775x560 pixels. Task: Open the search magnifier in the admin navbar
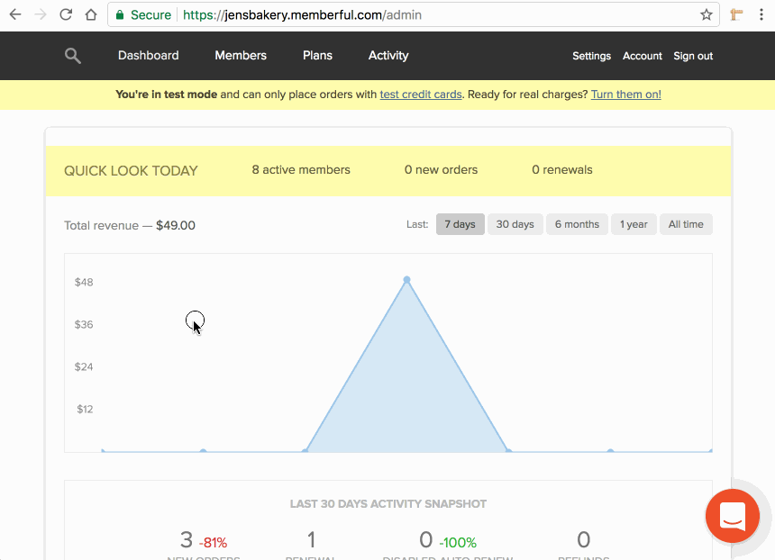point(72,56)
